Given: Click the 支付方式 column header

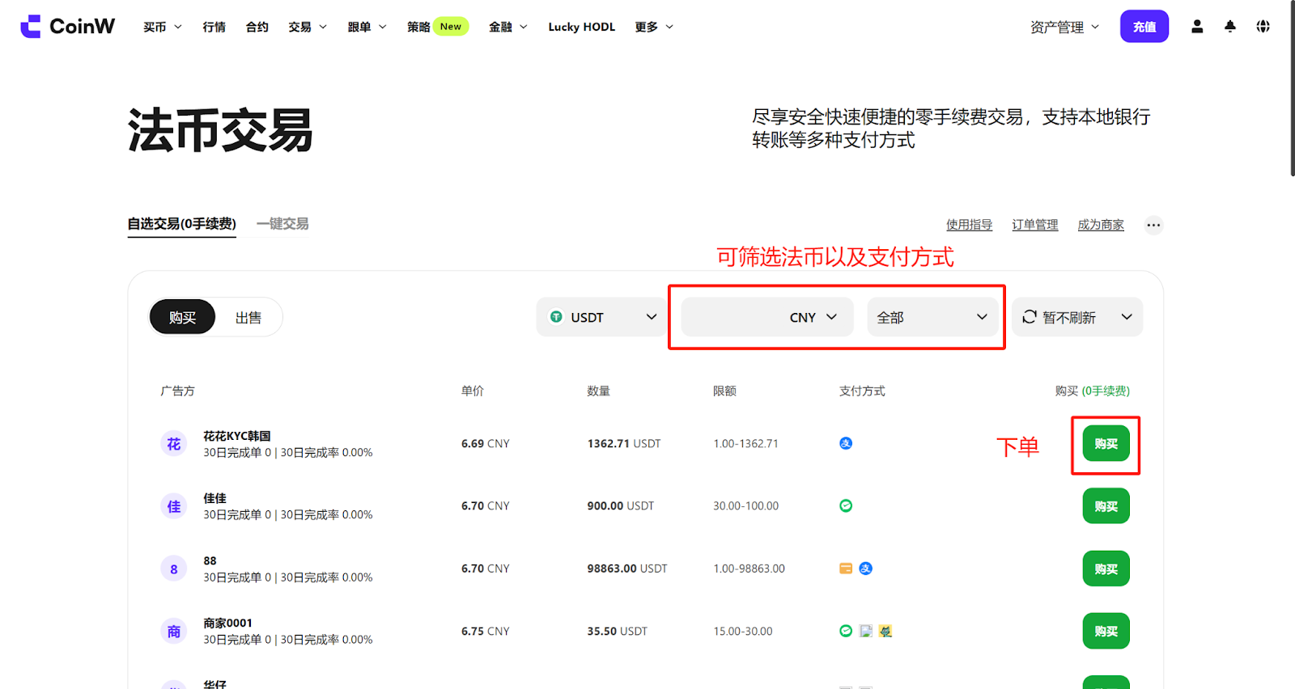Looking at the screenshot, I should 862,391.
